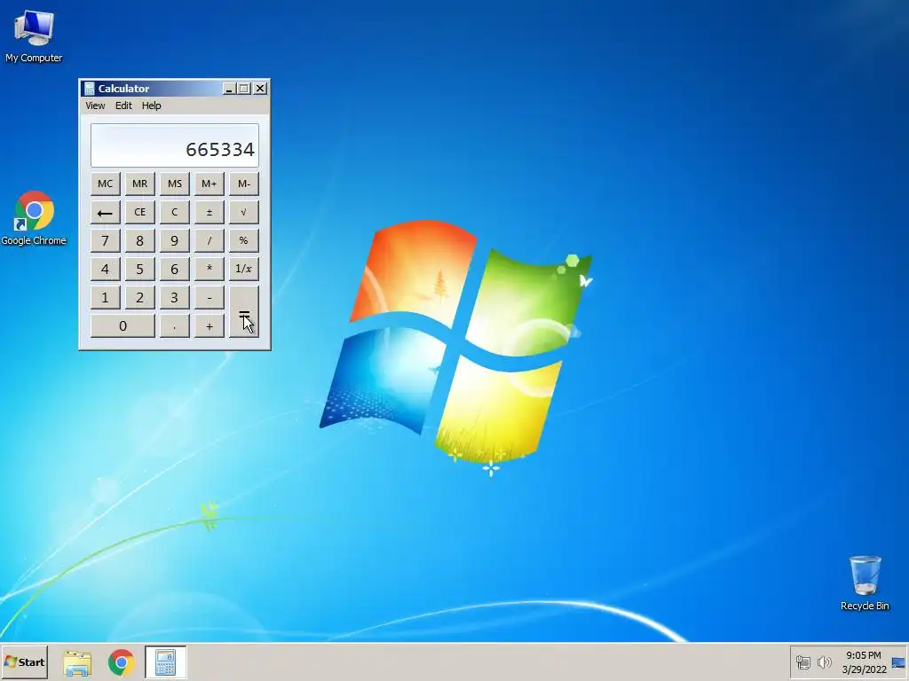Clear the entry with the CE button
Image resolution: width=909 pixels, height=681 pixels.
pyautogui.click(x=139, y=213)
